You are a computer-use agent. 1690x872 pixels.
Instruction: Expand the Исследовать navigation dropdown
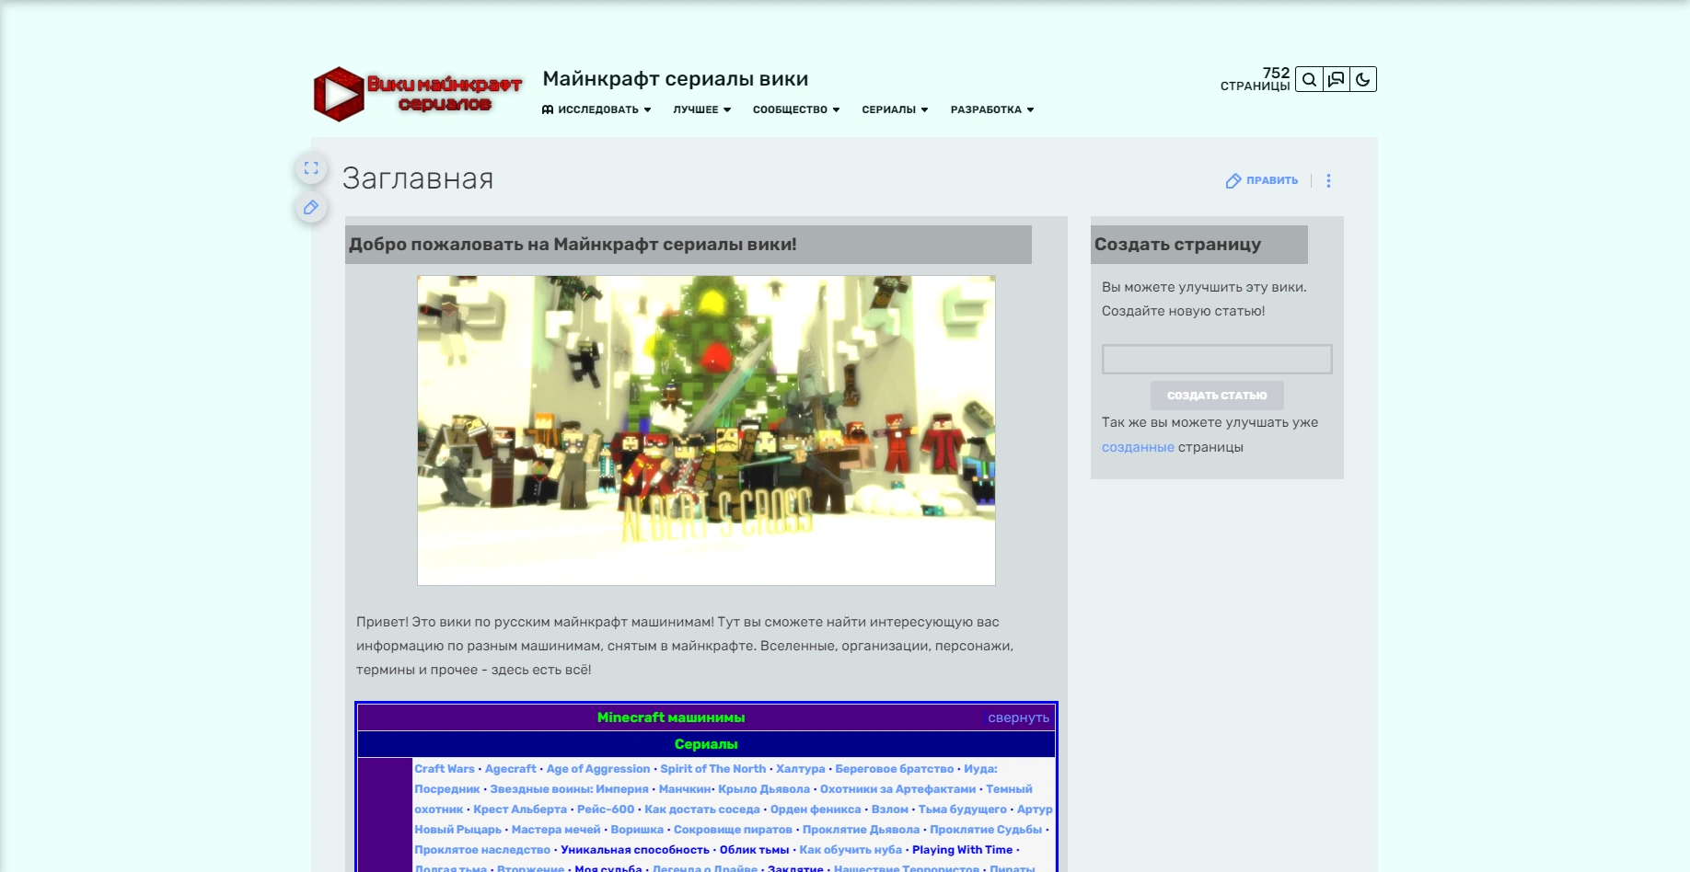596,109
